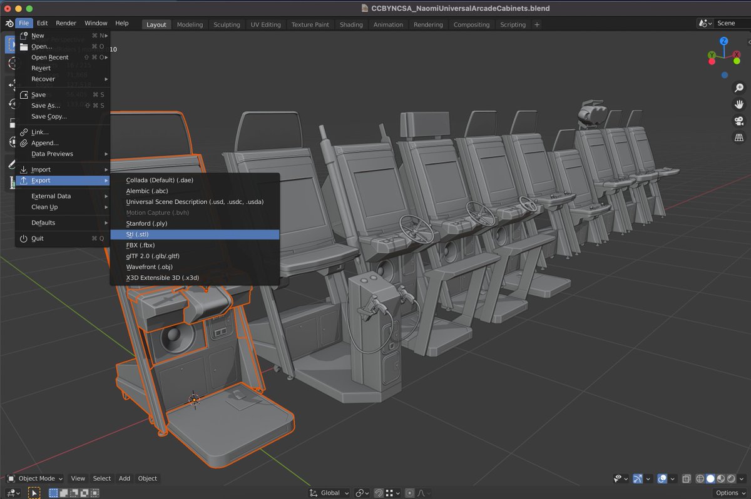Switch to the Modeling workspace tab

click(x=190, y=24)
